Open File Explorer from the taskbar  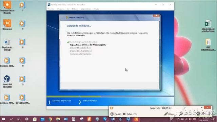coord(58,119)
